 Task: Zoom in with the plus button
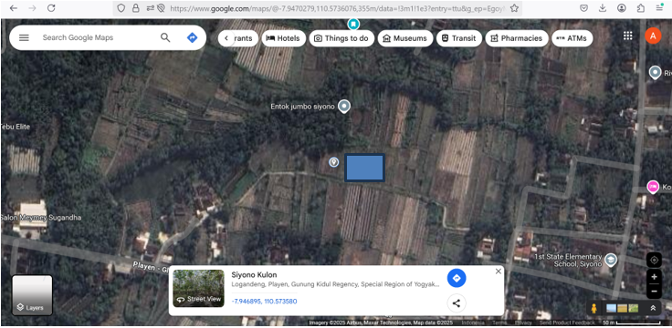[x=654, y=277]
